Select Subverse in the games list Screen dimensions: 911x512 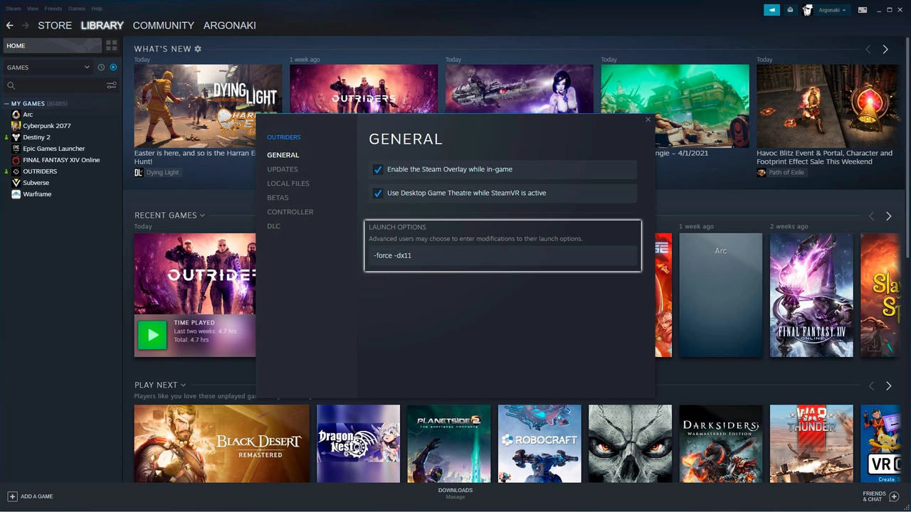point(36,183)
